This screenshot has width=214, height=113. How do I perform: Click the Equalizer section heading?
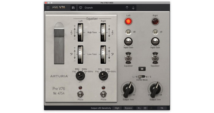tap(92, 19)
